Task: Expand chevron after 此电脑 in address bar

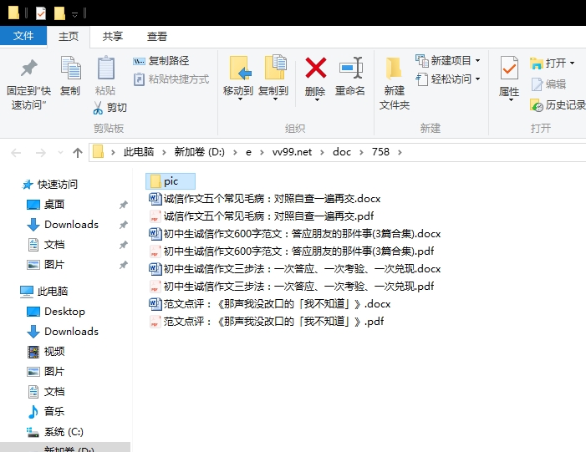Action: [164, 152]
